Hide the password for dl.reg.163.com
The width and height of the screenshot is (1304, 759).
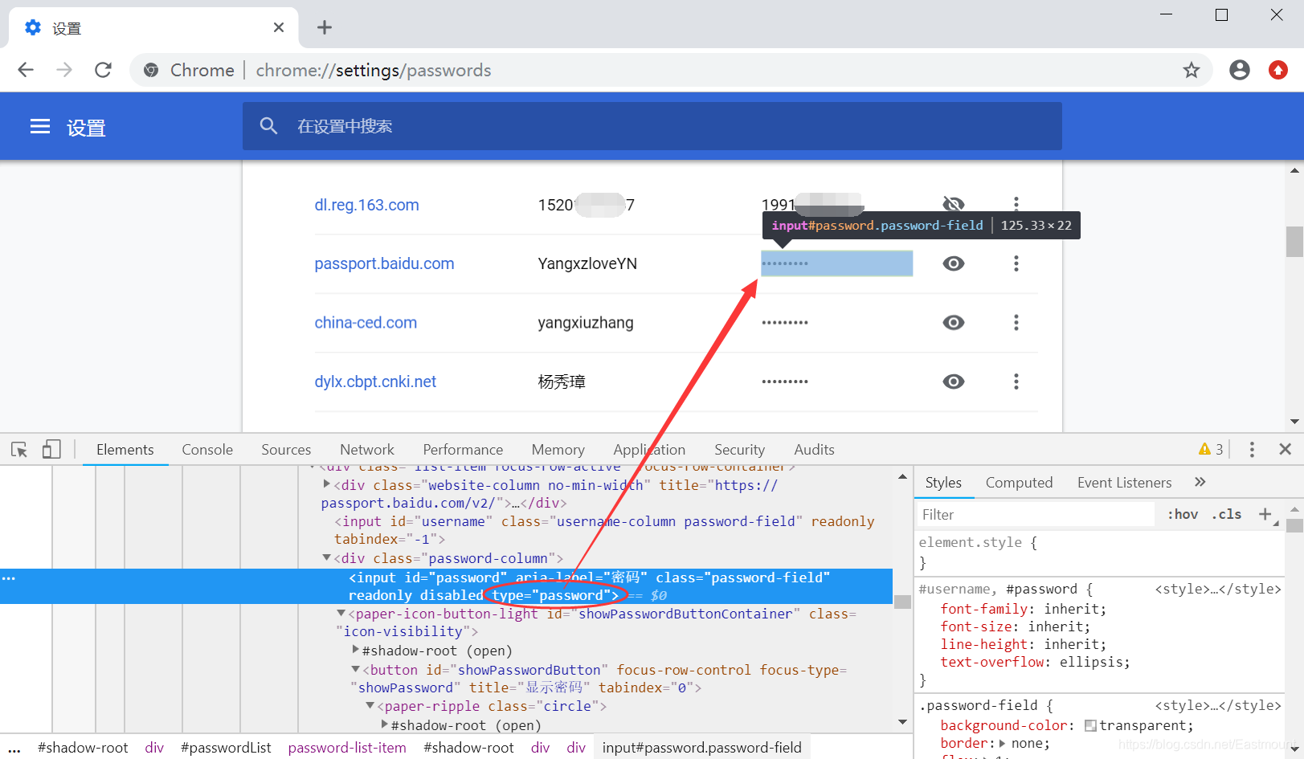pyautogui.click(x=954, y=203)
